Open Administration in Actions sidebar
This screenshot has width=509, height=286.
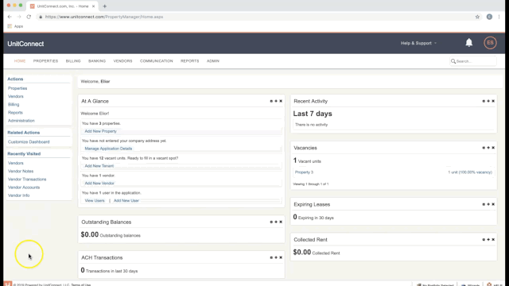click(21, 121)
